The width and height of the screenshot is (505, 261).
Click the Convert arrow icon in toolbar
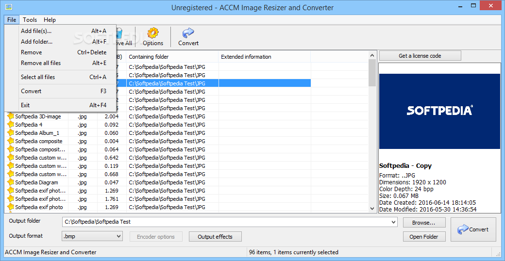pyautogui.click(x=188, y=33)
